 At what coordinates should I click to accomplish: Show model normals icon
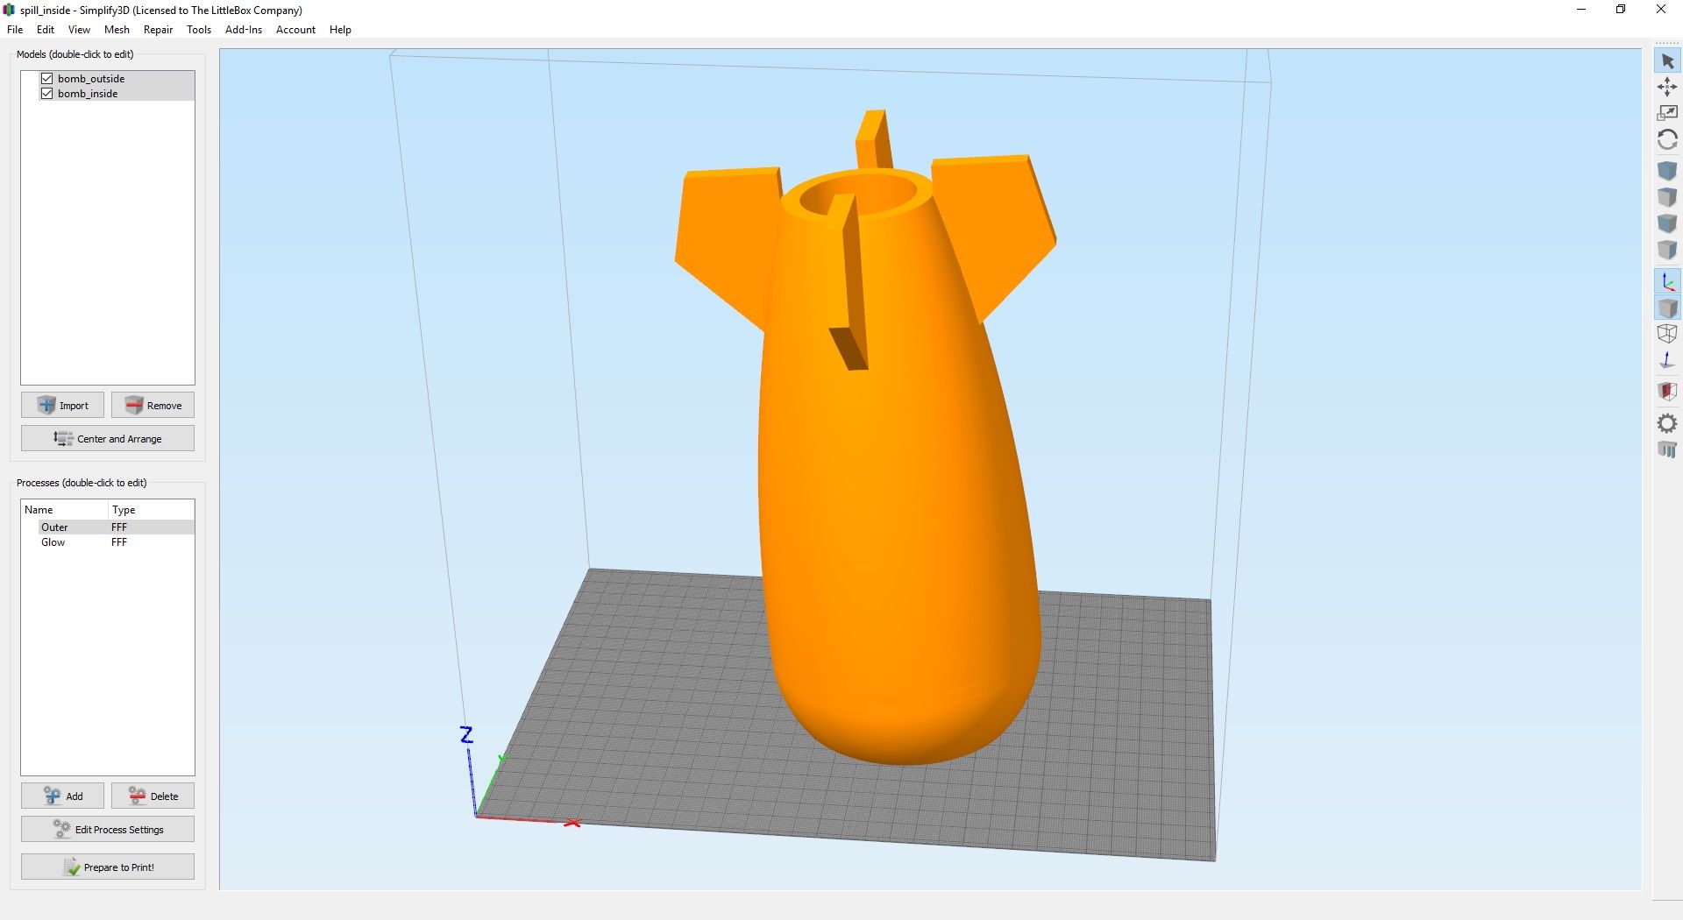coord(1667,360)
